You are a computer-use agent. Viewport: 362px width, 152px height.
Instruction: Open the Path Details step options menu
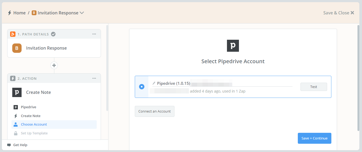click(x=94, y=34)
